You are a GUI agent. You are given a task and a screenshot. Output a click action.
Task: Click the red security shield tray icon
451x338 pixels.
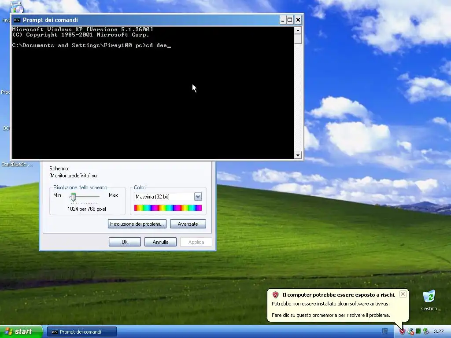point(402,331)
